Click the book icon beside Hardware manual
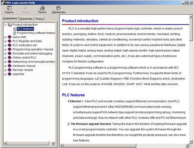Image resolution: width=194 pixels, height=148 pixels. pos(9,66)
